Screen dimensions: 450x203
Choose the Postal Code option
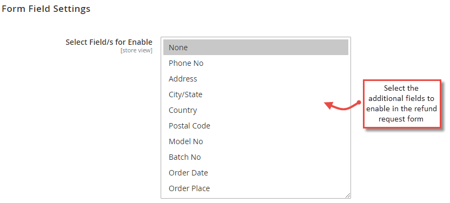256,126
